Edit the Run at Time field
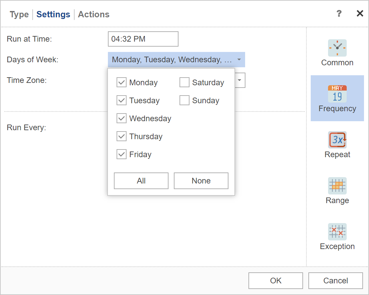369x295 pixels. click(143, 39)
